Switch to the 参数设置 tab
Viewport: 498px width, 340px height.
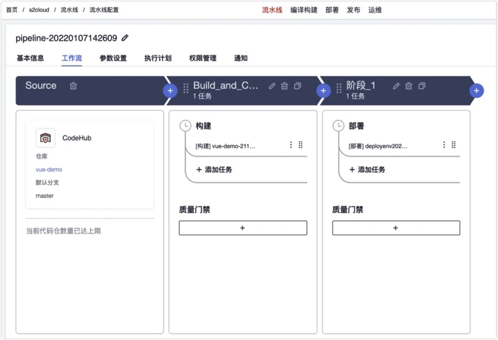point(113,58)
